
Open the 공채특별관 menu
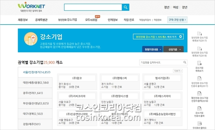coord(41,20)
